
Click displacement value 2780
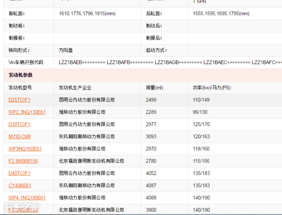coord(151,161)
